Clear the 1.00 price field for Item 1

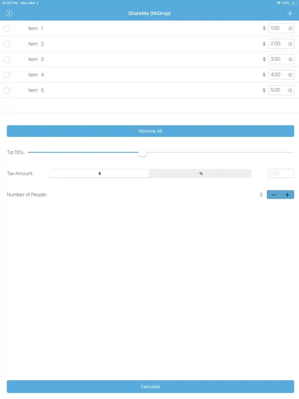coord(290,28)
